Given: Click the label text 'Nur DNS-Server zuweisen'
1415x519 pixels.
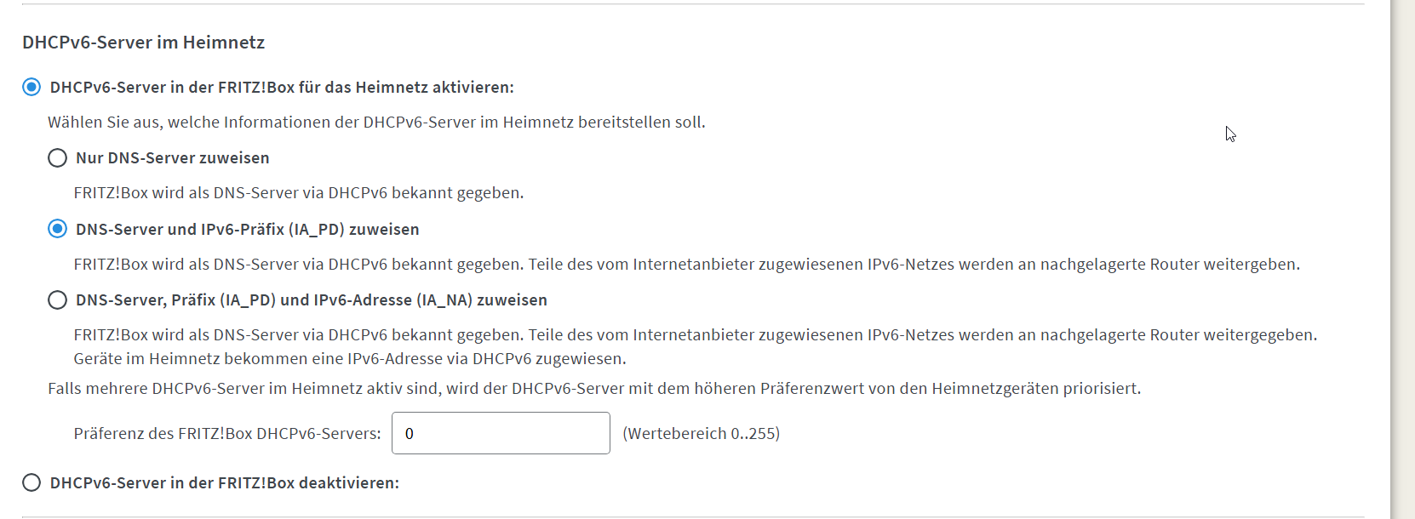Looking at the screenshot, I should click(172, 158).
